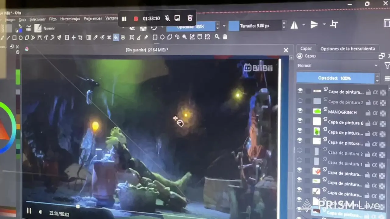Image resolution: width=390 pixels, height=219 pixels.
Task: Open the vertical mirror options dropdown
Action: coord(324,24)
